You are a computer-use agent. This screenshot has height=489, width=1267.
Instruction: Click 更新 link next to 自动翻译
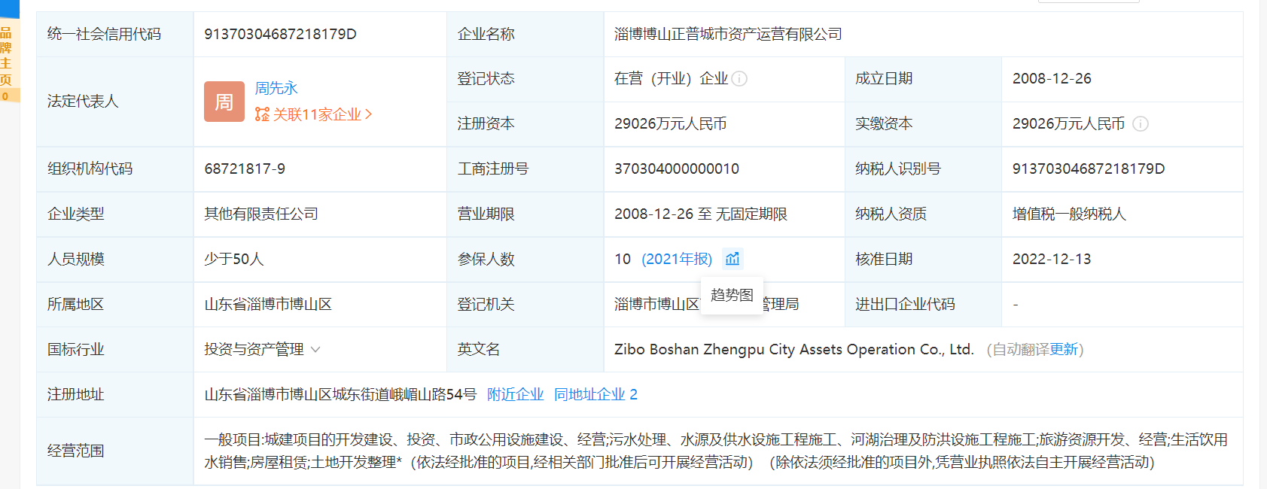(x=1064, y=349)
